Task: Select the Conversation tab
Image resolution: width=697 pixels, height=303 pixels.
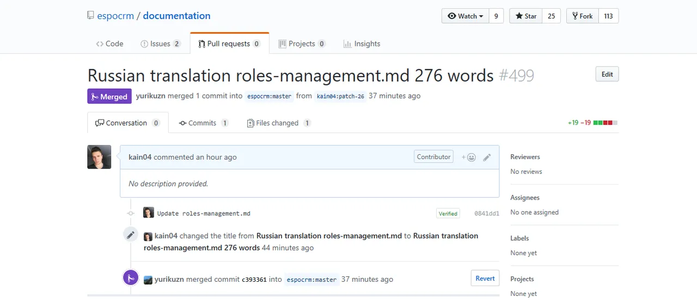Action: point(128,123)
